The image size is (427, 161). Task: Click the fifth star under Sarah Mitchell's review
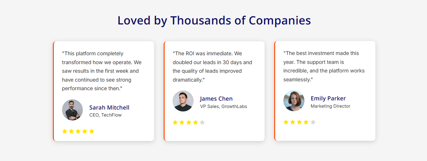[x=92, y=131]
